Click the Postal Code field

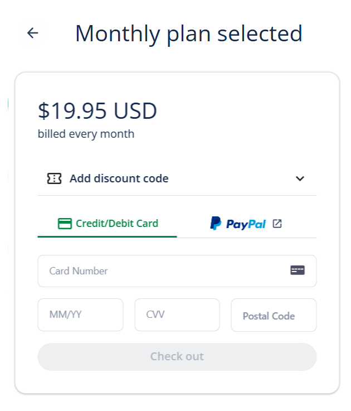(x=274, y=316)
